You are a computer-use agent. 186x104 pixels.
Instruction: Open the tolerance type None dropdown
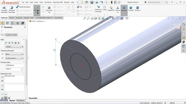click(14, 54)
